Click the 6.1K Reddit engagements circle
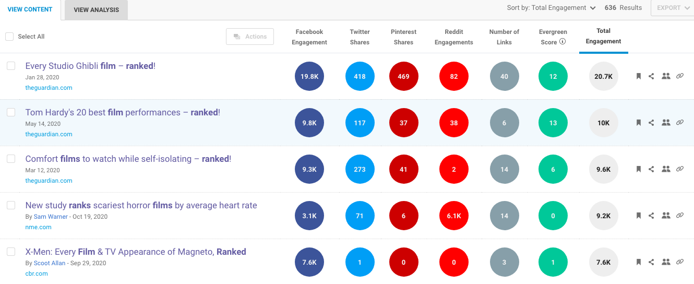The height and width of the screenshot is (284, 694). pyautogui.click(x=453, y=216)
